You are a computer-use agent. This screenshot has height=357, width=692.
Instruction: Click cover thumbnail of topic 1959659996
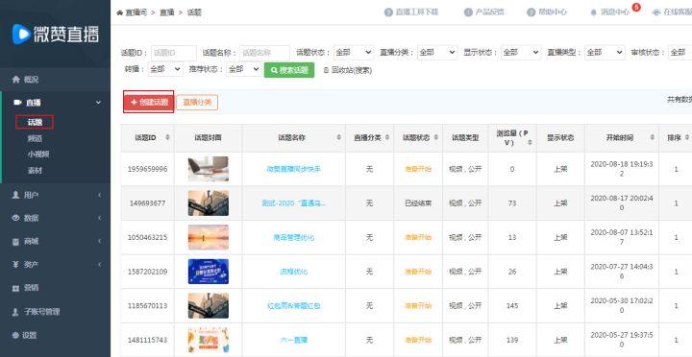209,169
